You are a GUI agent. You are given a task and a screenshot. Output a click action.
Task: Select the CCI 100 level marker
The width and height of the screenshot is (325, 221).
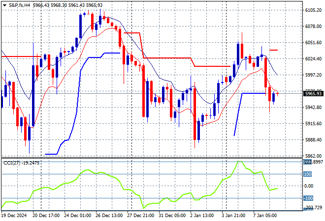tap(307, 174)
